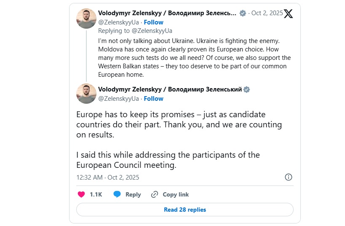
Task: Click the X logo in the top corner
Action: 288,13
